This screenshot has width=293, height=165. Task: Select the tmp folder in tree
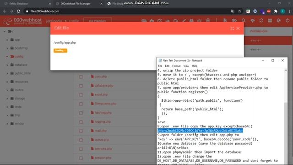[x=17, y=115]
